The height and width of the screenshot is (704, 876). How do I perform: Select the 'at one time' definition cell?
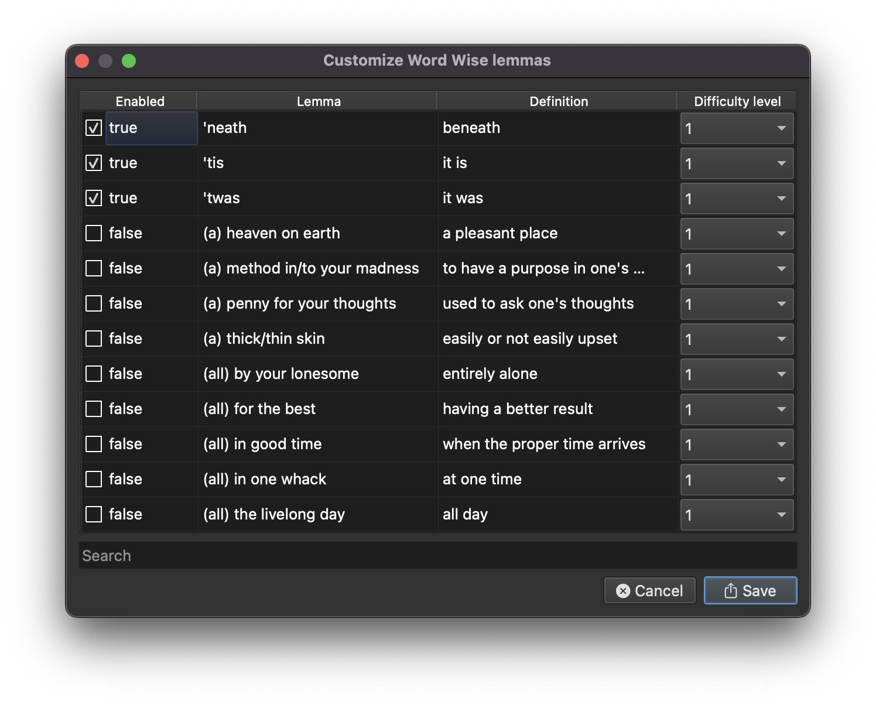click(x=482, y=479)
